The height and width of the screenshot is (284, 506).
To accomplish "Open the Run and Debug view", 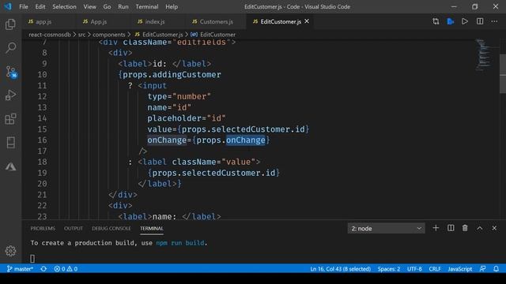I will [x=10, y=95].
